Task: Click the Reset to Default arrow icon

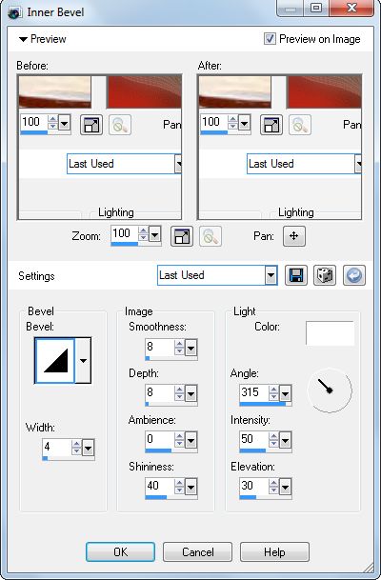Action: [x=354, y=275]
